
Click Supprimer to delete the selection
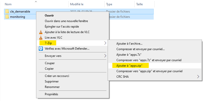52,81
